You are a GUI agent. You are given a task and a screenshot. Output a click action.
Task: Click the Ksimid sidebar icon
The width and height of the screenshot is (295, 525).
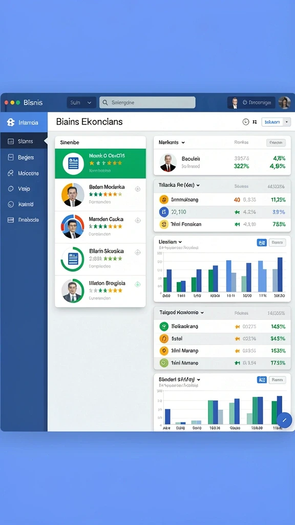[x=11, y=204]
